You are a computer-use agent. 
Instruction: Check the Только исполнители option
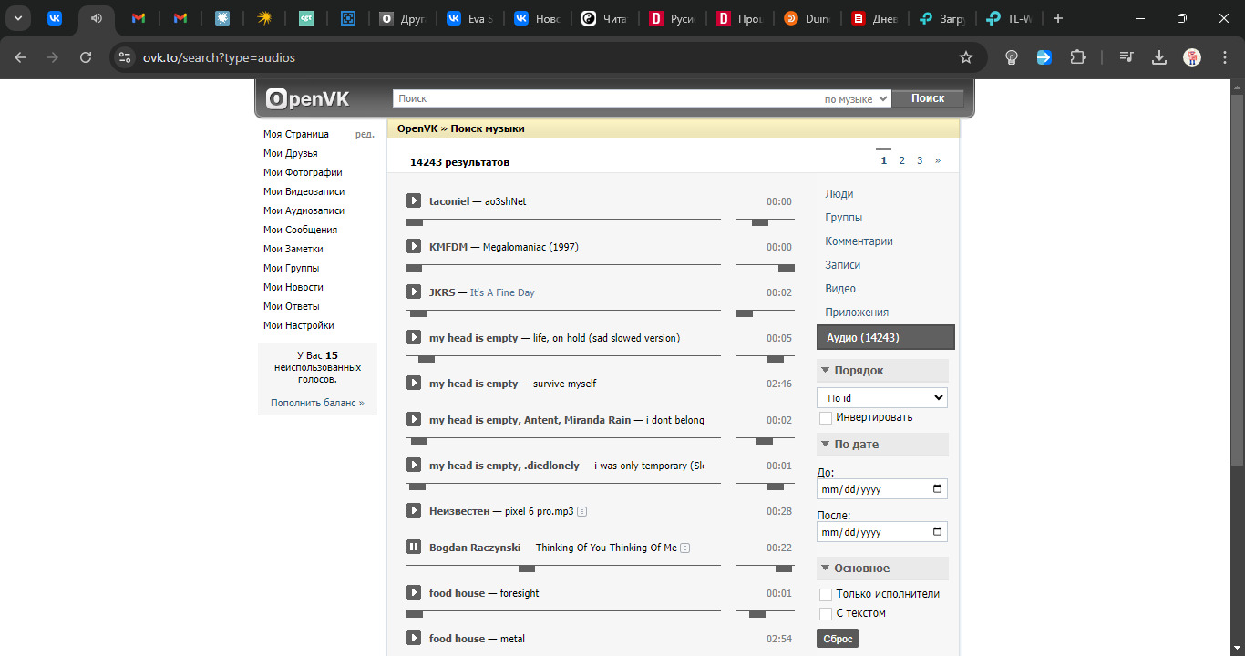click(826, 594)
